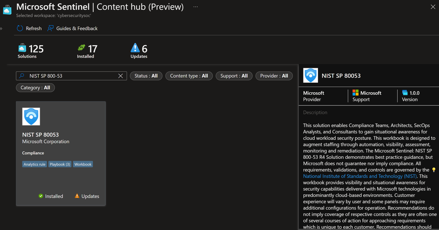Viewport: 439px width, 230px height.
Task: Select the NIST SP 80053 card title
Action: pos(40,134)
